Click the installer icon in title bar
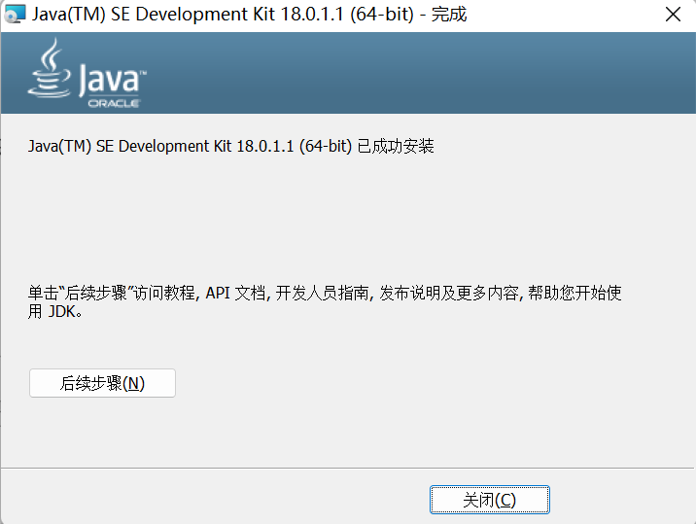Screen dimensions: 696x524 [15, 15]
